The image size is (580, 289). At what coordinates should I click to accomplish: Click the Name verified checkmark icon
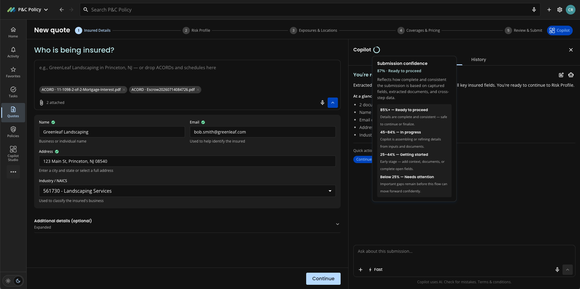(x=53, y=122)
